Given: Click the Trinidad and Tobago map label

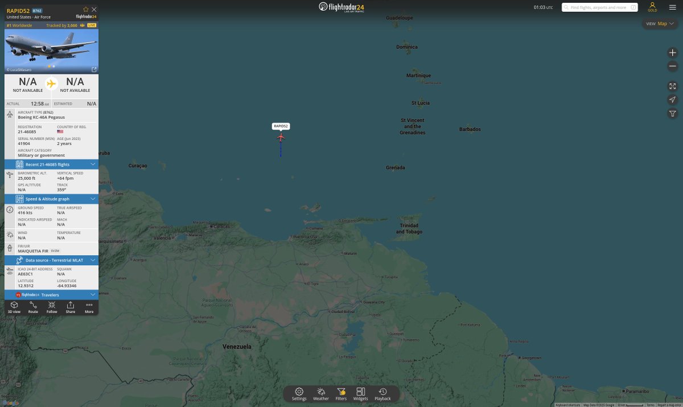Looking at the screenshot, I should (409, 229).
